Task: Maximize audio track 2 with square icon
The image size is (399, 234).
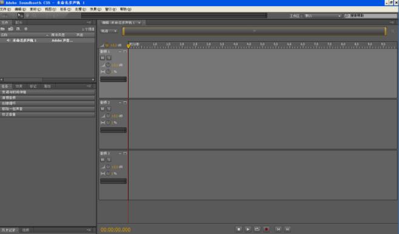Action: coord(125,102)
